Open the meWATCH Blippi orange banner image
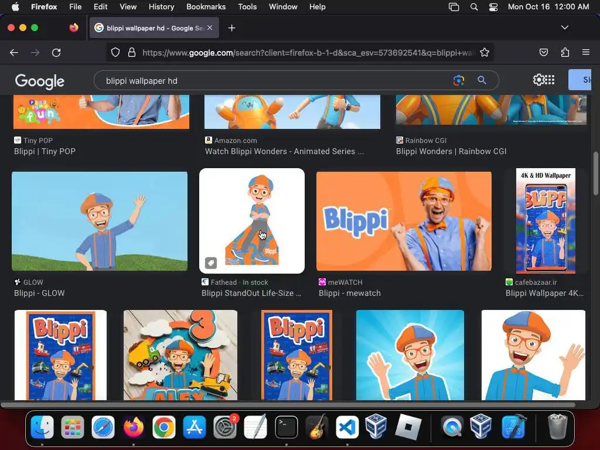The width and height of the screenshot is (600, 450). pos(404,221)
